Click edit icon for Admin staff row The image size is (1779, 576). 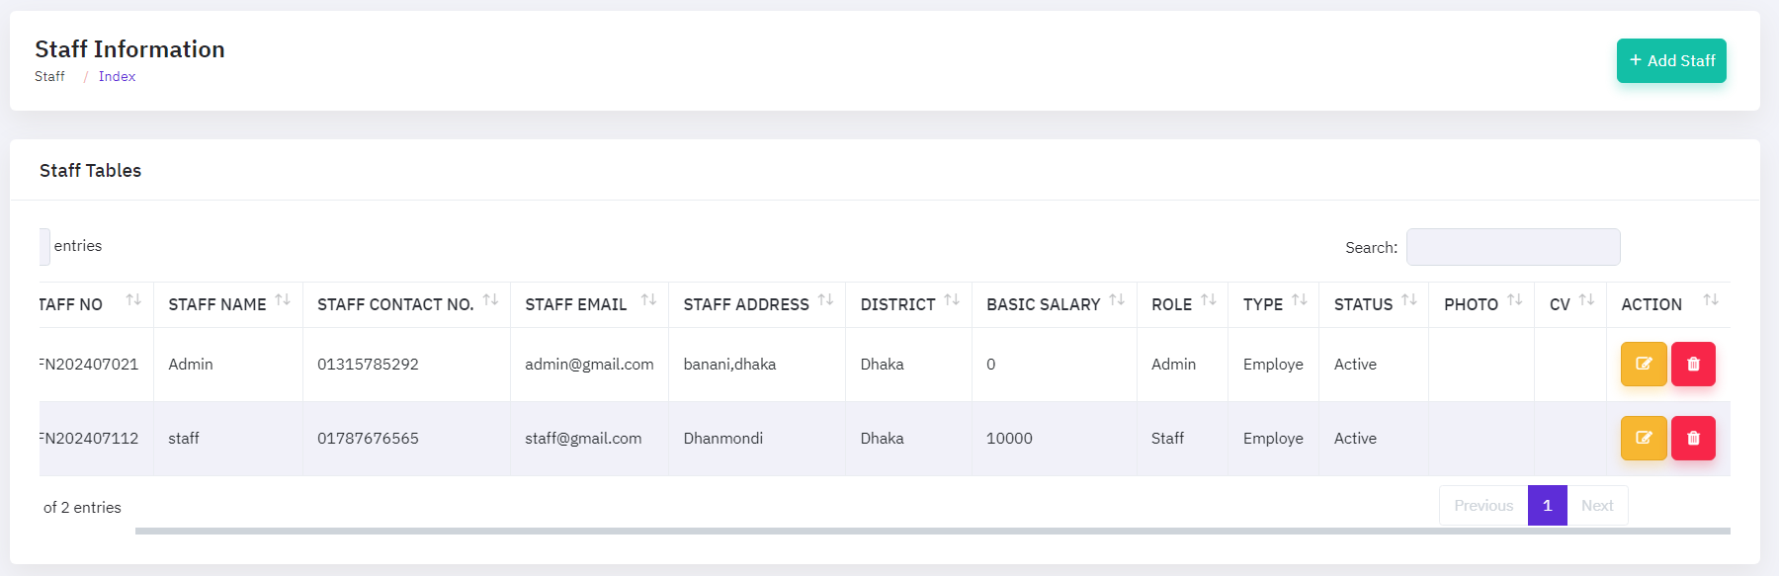pyautogui.click(x=1643, y=365)
